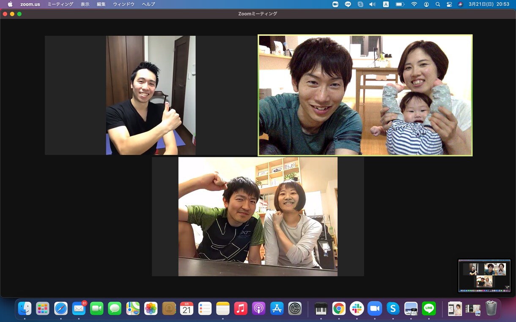Open Skype from the Dock
The image size is (516, 322).
click(393, 308)
